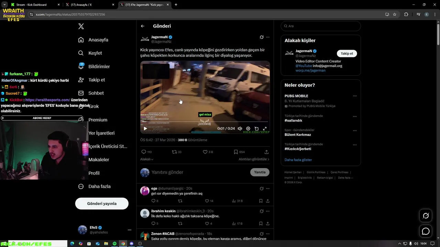The height and width of the screenshot is (247, 440).
Task: Click the Yanıtla button
Action: tap(260, 172)
